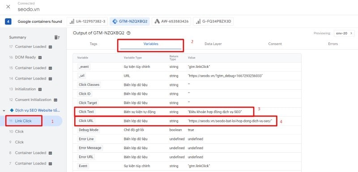Screen dimensions: 358x172
Task: Click the Click Text variable chip
Action: tap(86, 112)
